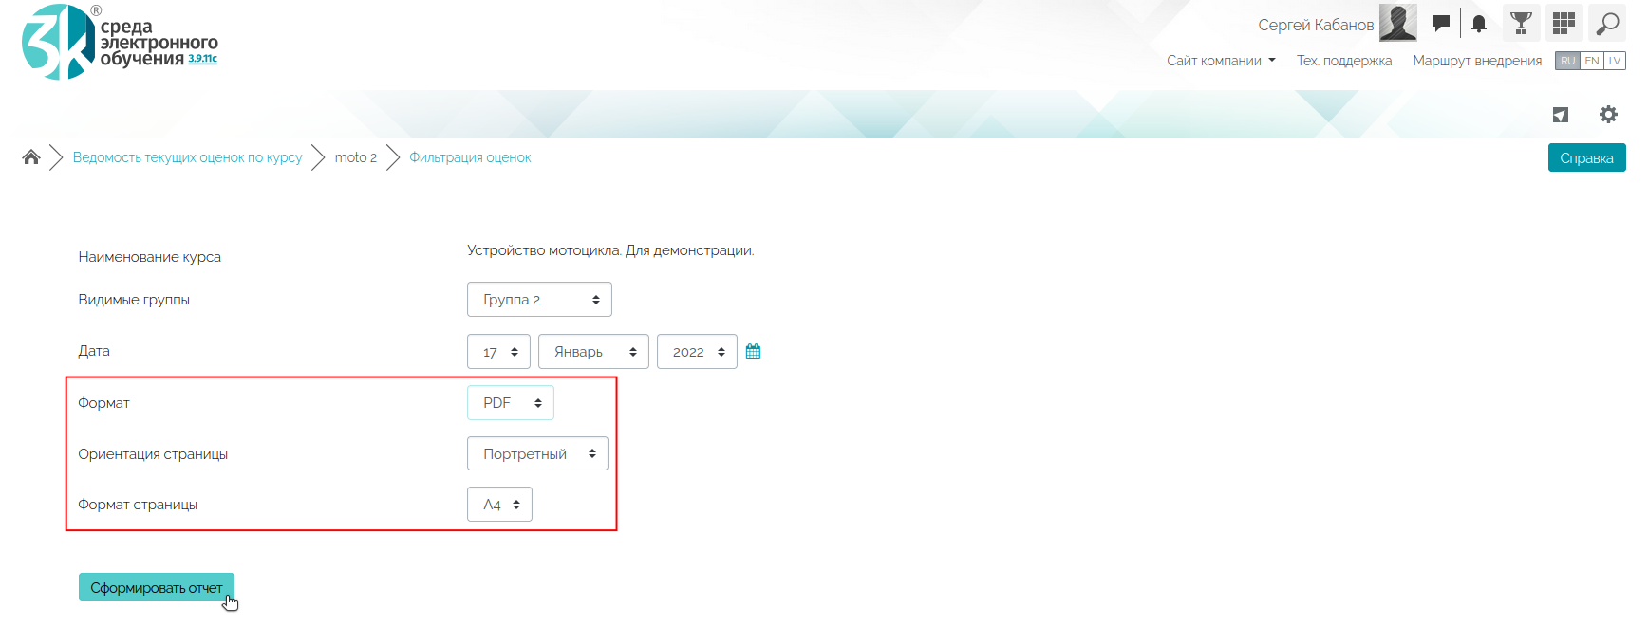Viewport: 1648px width, 626px height.
Task: Open the "Сайт компании" menu
Action: click(x=1221, y=61)
